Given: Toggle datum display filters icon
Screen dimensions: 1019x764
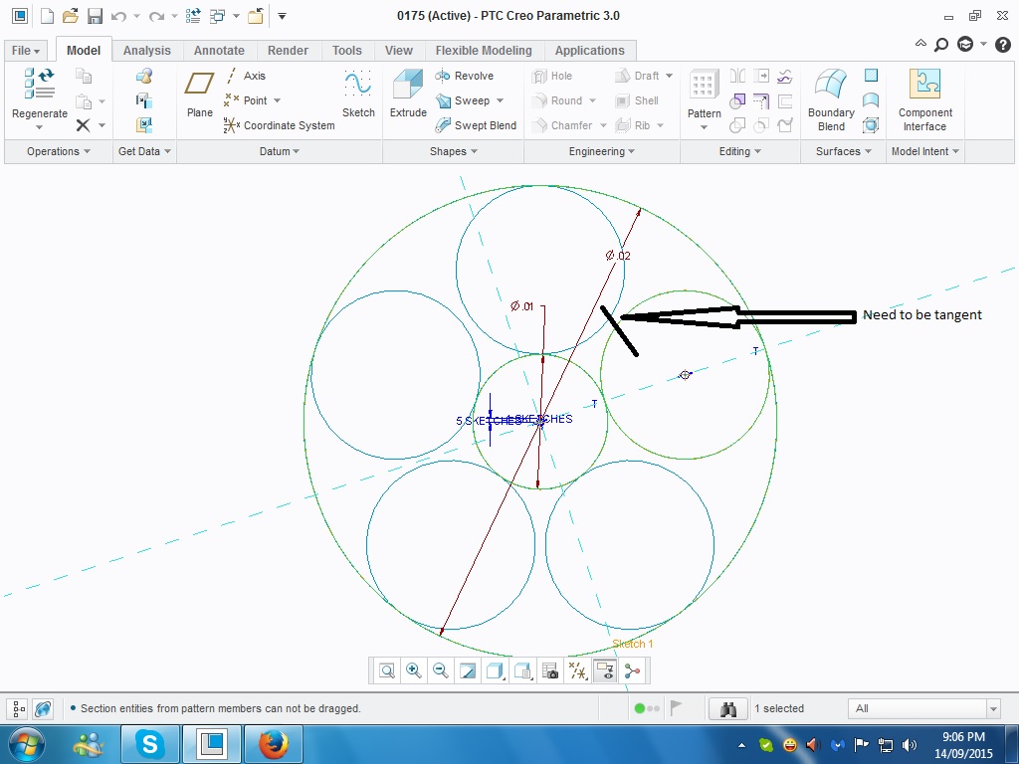Looking at the screenshot, I should [x=577, y=670].
